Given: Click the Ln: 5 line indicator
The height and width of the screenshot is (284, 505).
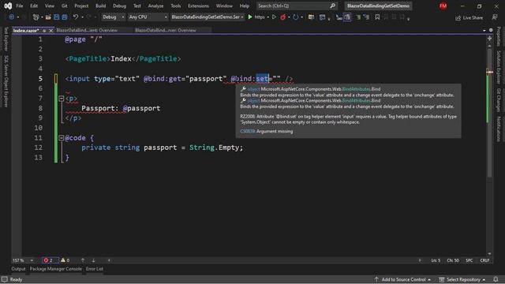Looking at the screenshot, I should [x=436, y=260].
